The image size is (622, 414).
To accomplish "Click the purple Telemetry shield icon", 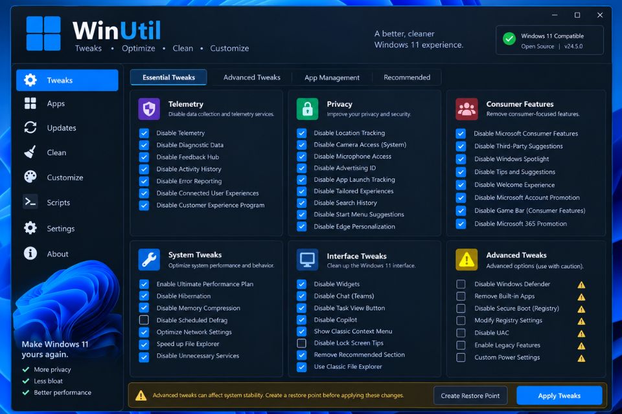I will [x=149, y=109].
